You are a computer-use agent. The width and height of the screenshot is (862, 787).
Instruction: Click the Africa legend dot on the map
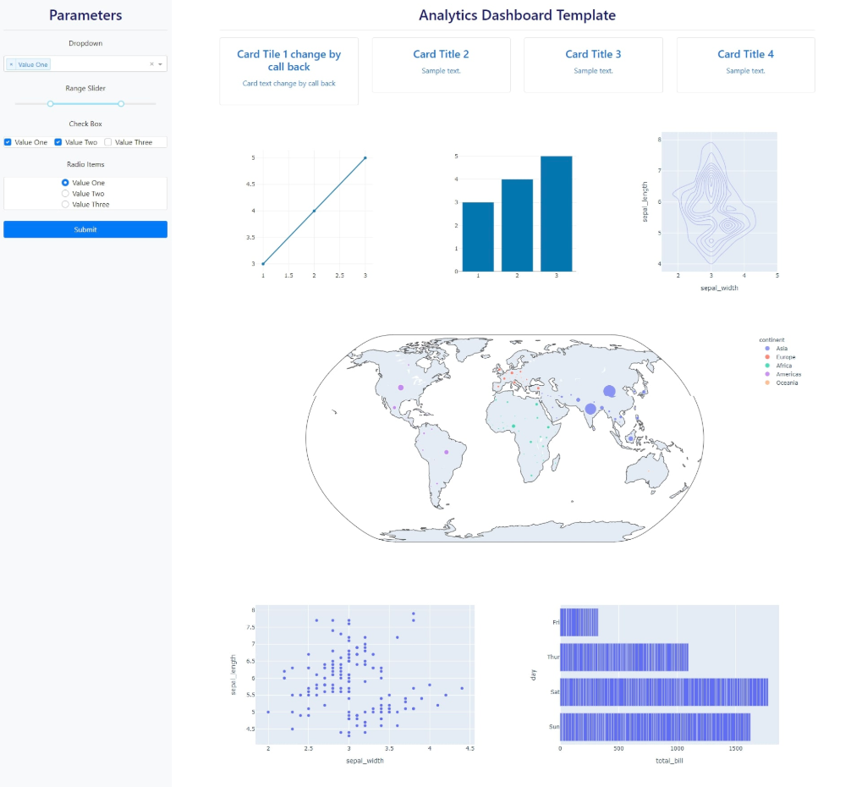767,366
